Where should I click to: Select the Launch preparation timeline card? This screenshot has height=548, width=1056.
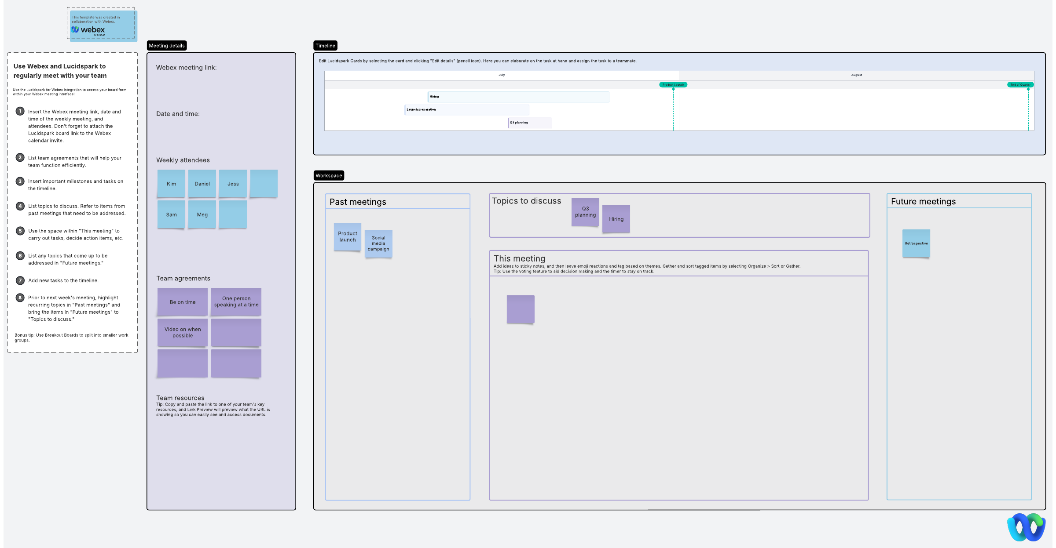(466, 110)
